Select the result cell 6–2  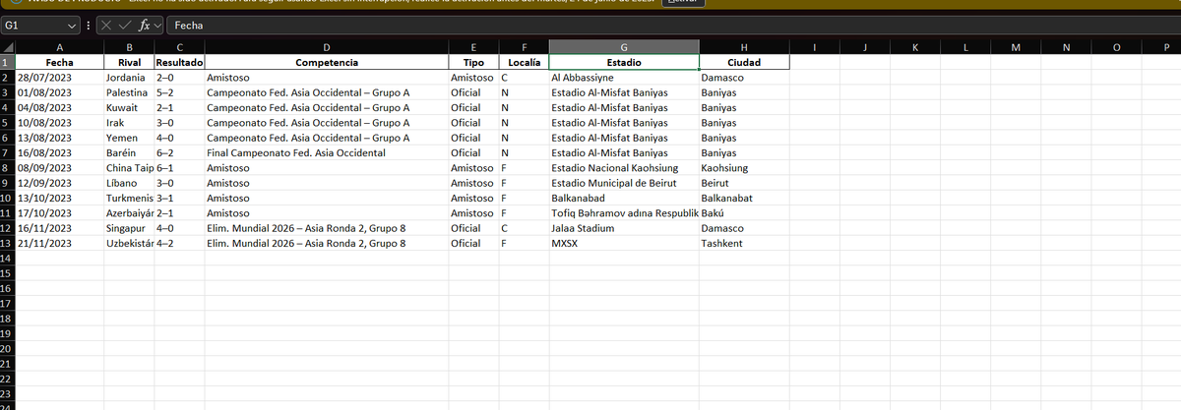[x=179, y=152]
